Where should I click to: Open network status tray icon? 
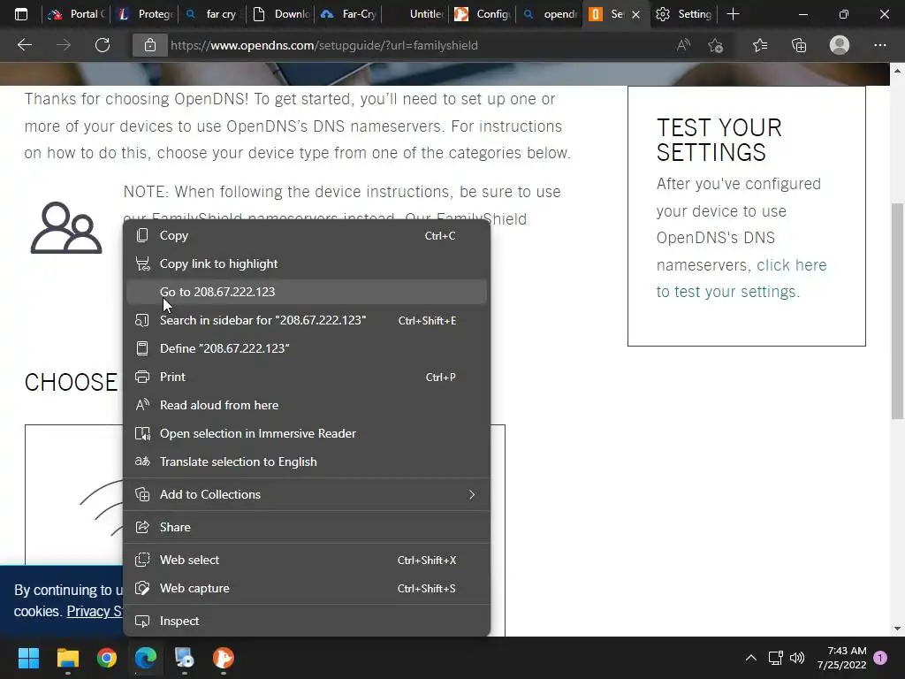pyautogui.click(x=776, y=658)
